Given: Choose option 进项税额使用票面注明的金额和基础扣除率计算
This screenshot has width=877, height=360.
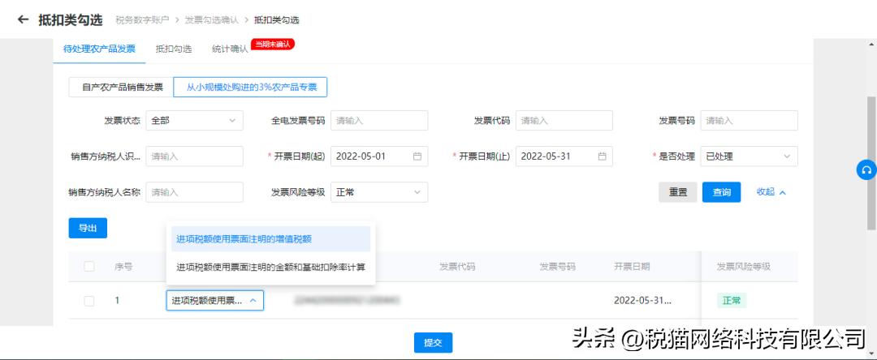Looking at the screenshot, I should (x=270, y=268).
